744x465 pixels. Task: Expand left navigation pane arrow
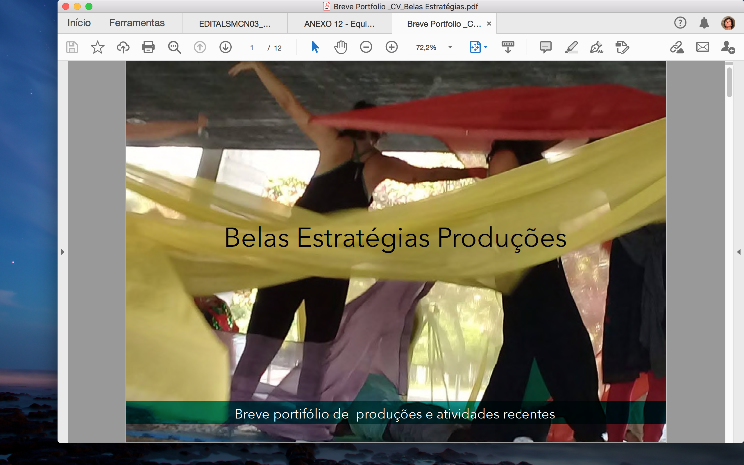pos(63,252)
